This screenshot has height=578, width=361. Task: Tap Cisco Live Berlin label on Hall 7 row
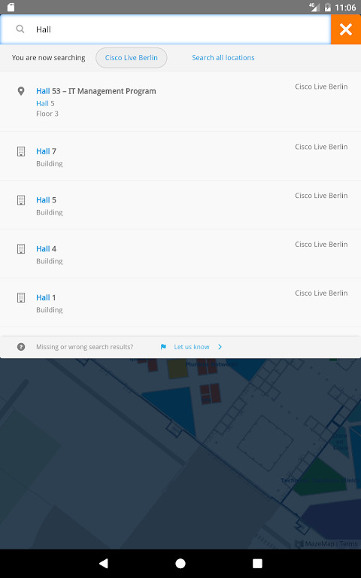pos(321,147)
